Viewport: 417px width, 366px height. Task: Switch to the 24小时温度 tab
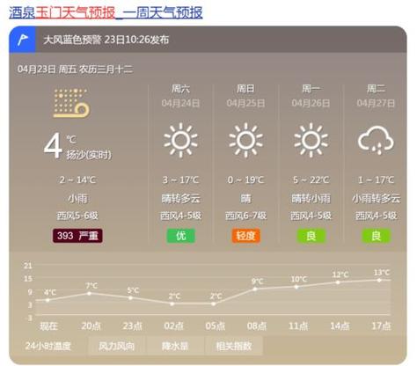tap(48, 346)
